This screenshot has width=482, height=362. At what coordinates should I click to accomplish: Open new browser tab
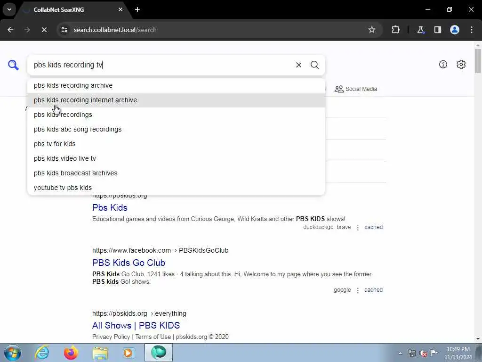point(137,9)
